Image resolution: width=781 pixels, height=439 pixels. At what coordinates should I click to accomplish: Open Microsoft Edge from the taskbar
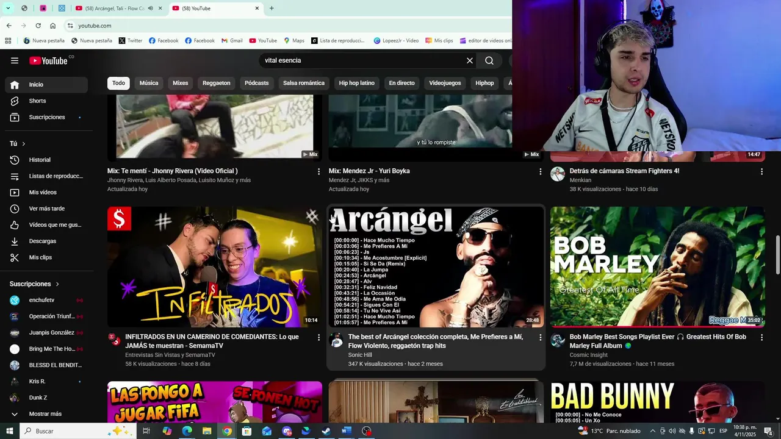(187, 431)
